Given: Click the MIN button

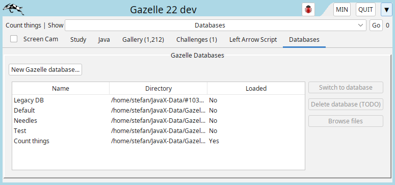Looking at the screenshot, I should click(342, 10).
